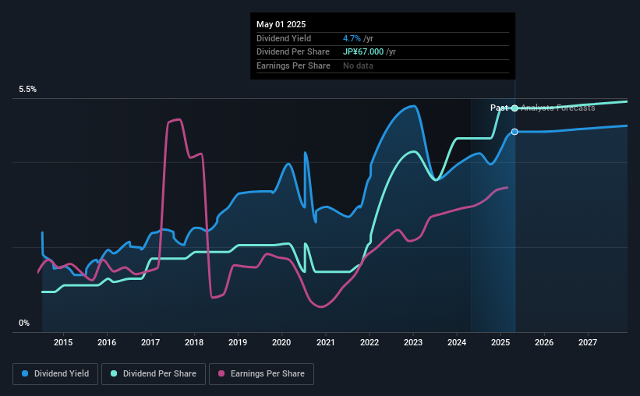This screenshot has width=640, height=396.
Task: Click the tooltip Dividend Yield row label
Action: click(x=284, y=38)
